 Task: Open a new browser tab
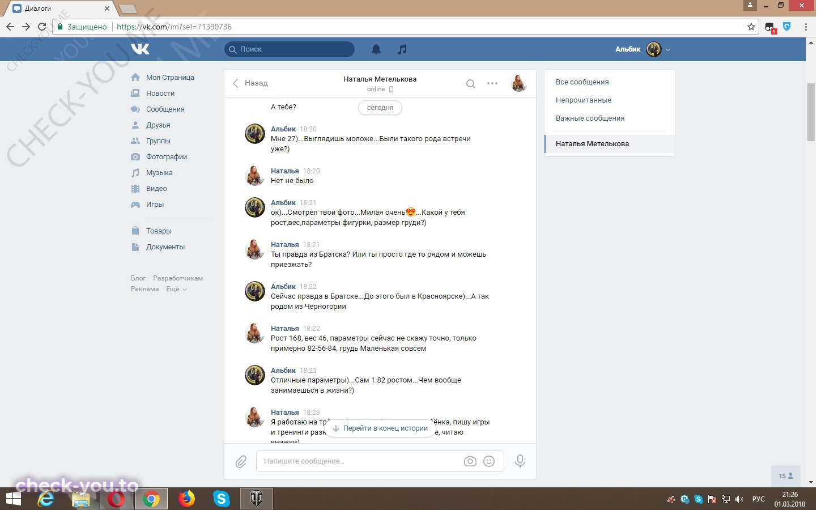pyautogui.click(x=128, y=8)
